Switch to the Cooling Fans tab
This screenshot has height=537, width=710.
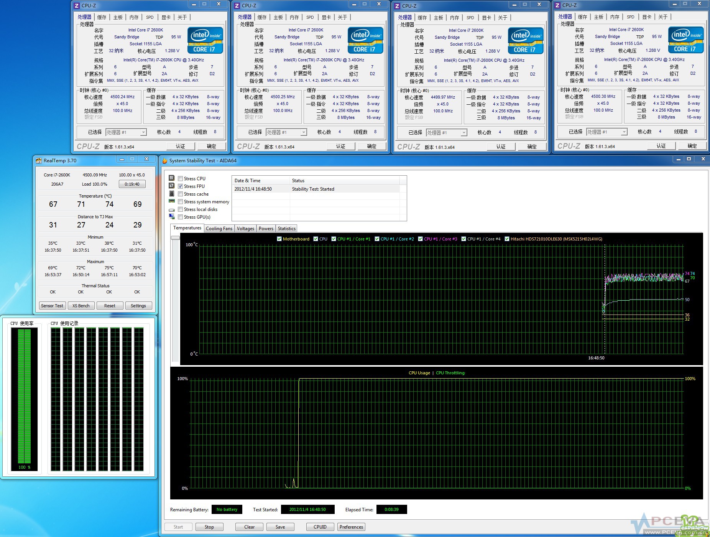tap(219, 229)
